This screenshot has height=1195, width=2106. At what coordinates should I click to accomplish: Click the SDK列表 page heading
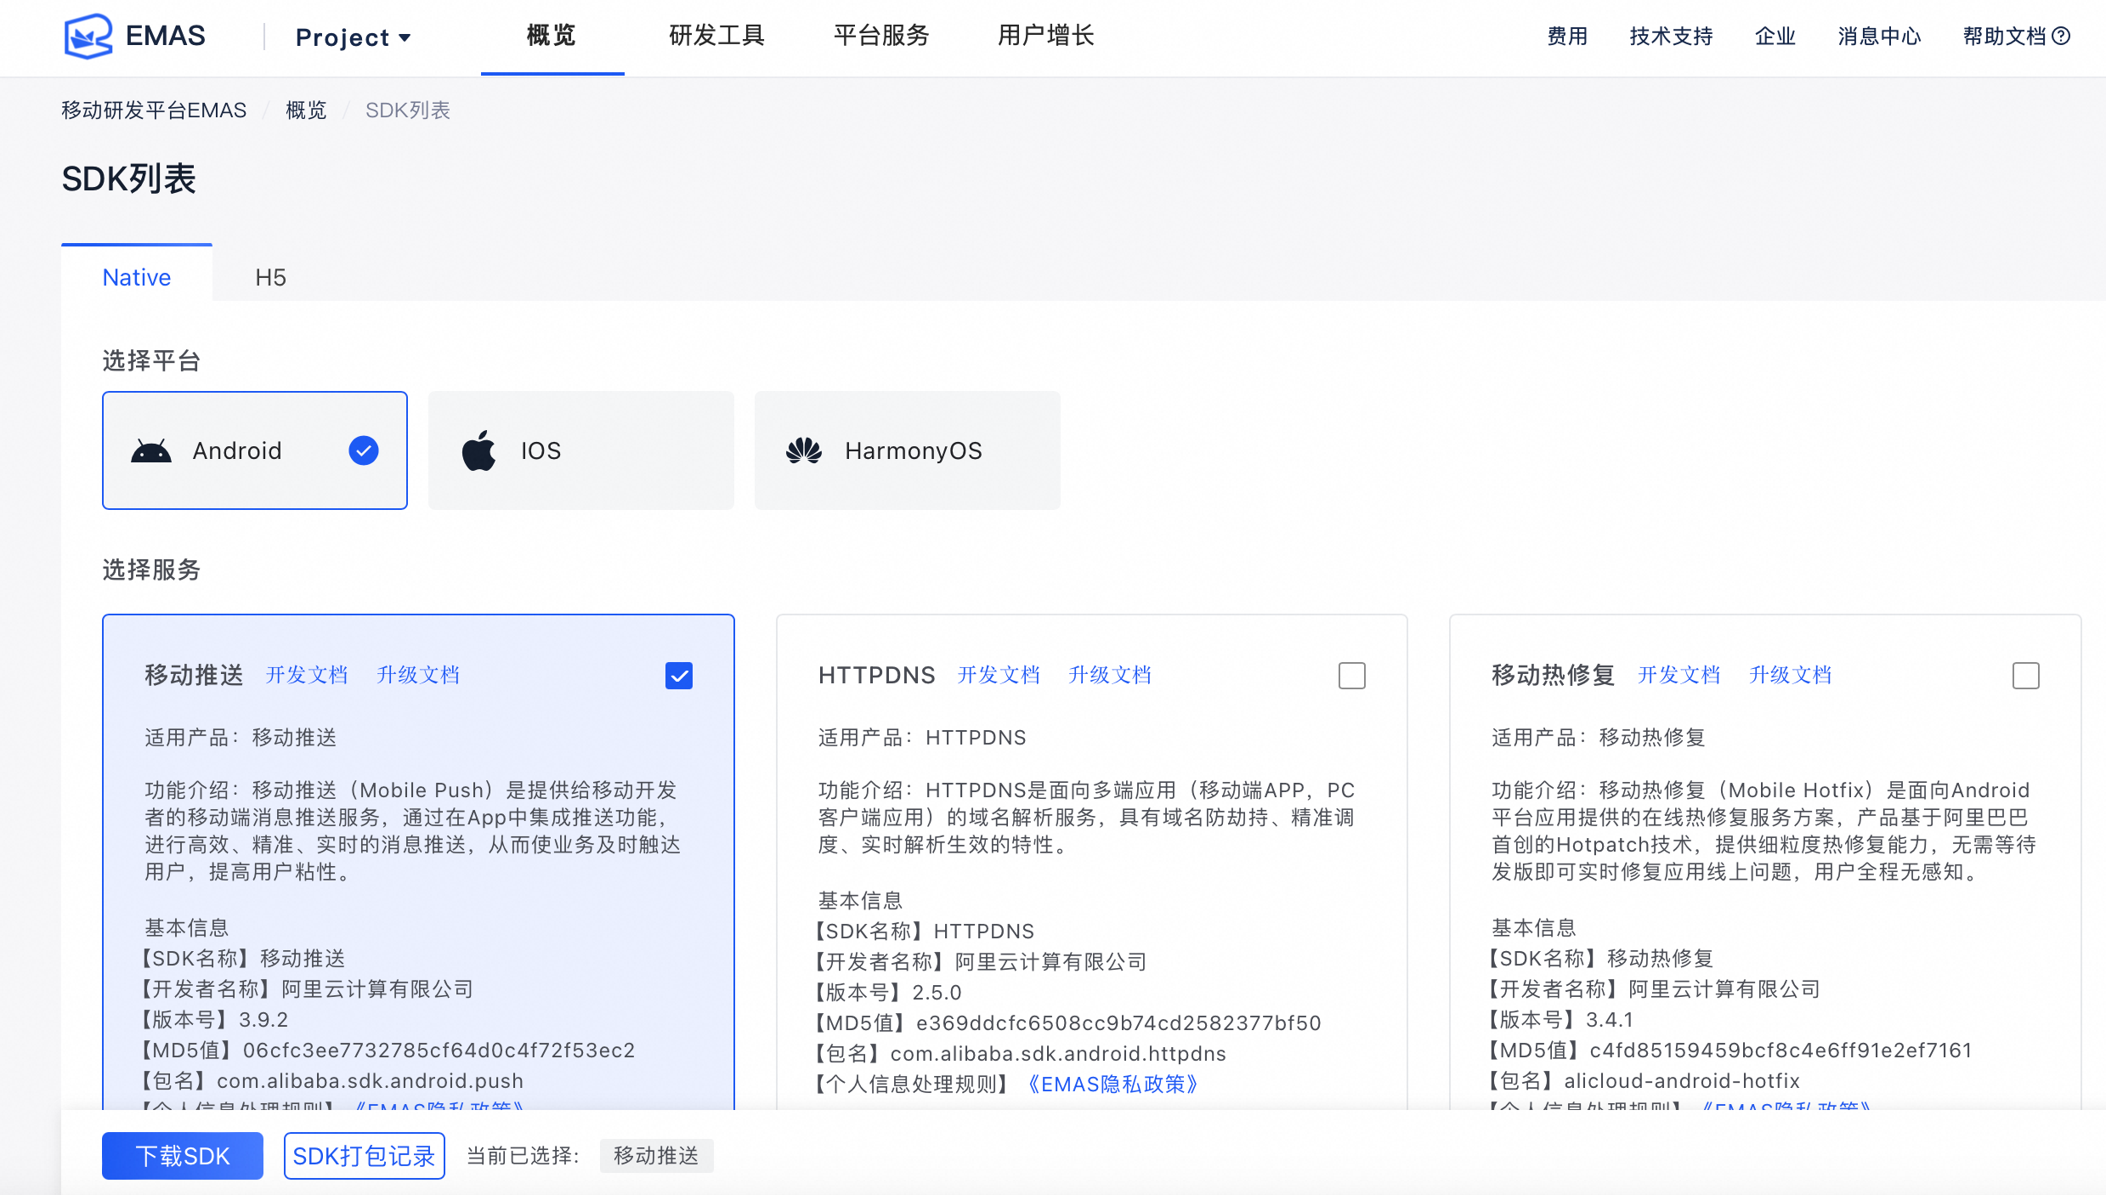129,179
